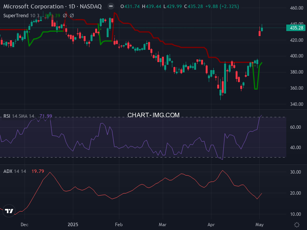Click the Mar label on the time axis
The height and width of the screenshot is (230, 307).
click(162, 225)
